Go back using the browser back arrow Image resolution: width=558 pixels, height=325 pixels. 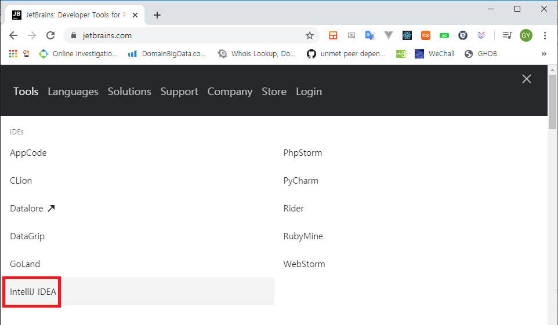point(13,35)
